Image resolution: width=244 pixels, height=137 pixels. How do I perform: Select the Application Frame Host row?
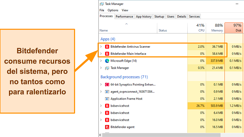point(171,99)
